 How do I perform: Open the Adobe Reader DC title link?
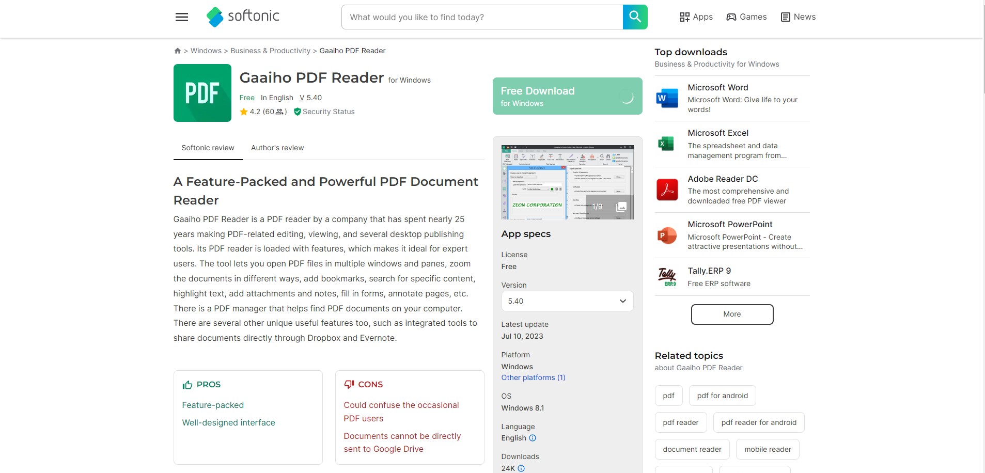coord(723,179)
